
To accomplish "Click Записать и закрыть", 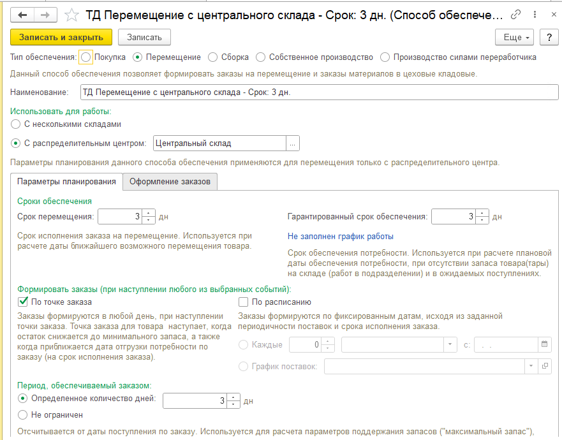I will (61, 37).
